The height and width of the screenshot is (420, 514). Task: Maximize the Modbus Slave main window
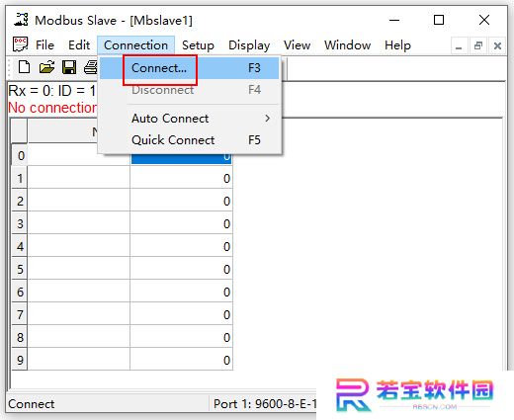(x=439, y=20)
